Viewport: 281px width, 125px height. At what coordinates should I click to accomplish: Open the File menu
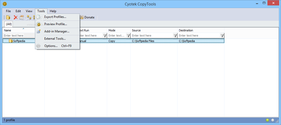[x=8, y=11]
